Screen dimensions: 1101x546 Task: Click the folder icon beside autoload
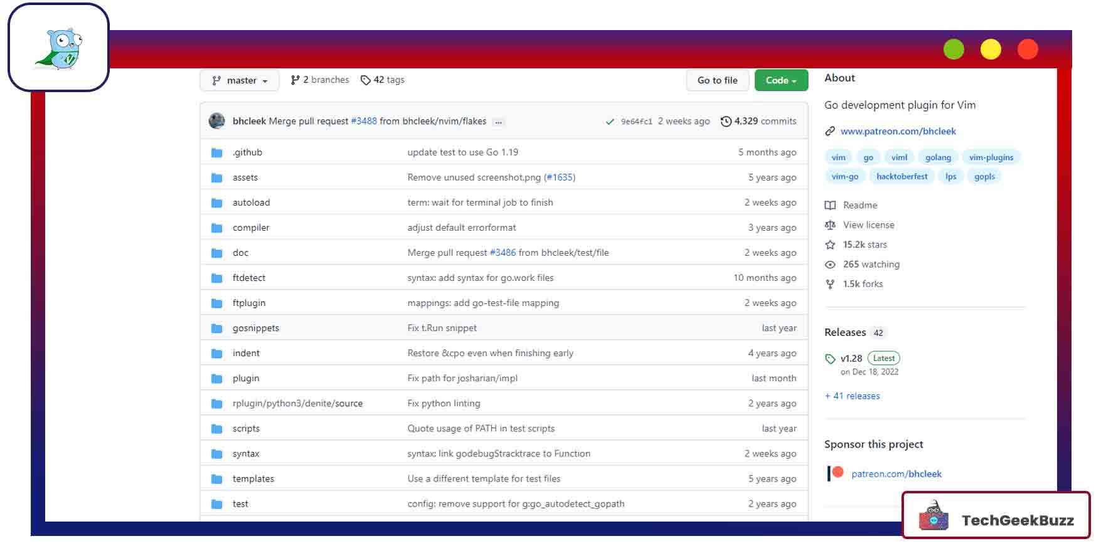pos(217,202)
